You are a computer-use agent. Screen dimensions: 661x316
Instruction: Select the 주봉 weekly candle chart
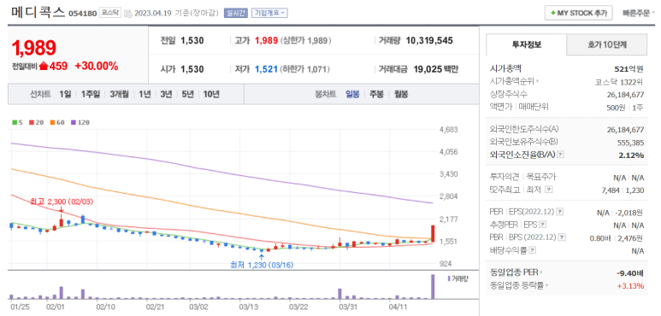[376, 94]
